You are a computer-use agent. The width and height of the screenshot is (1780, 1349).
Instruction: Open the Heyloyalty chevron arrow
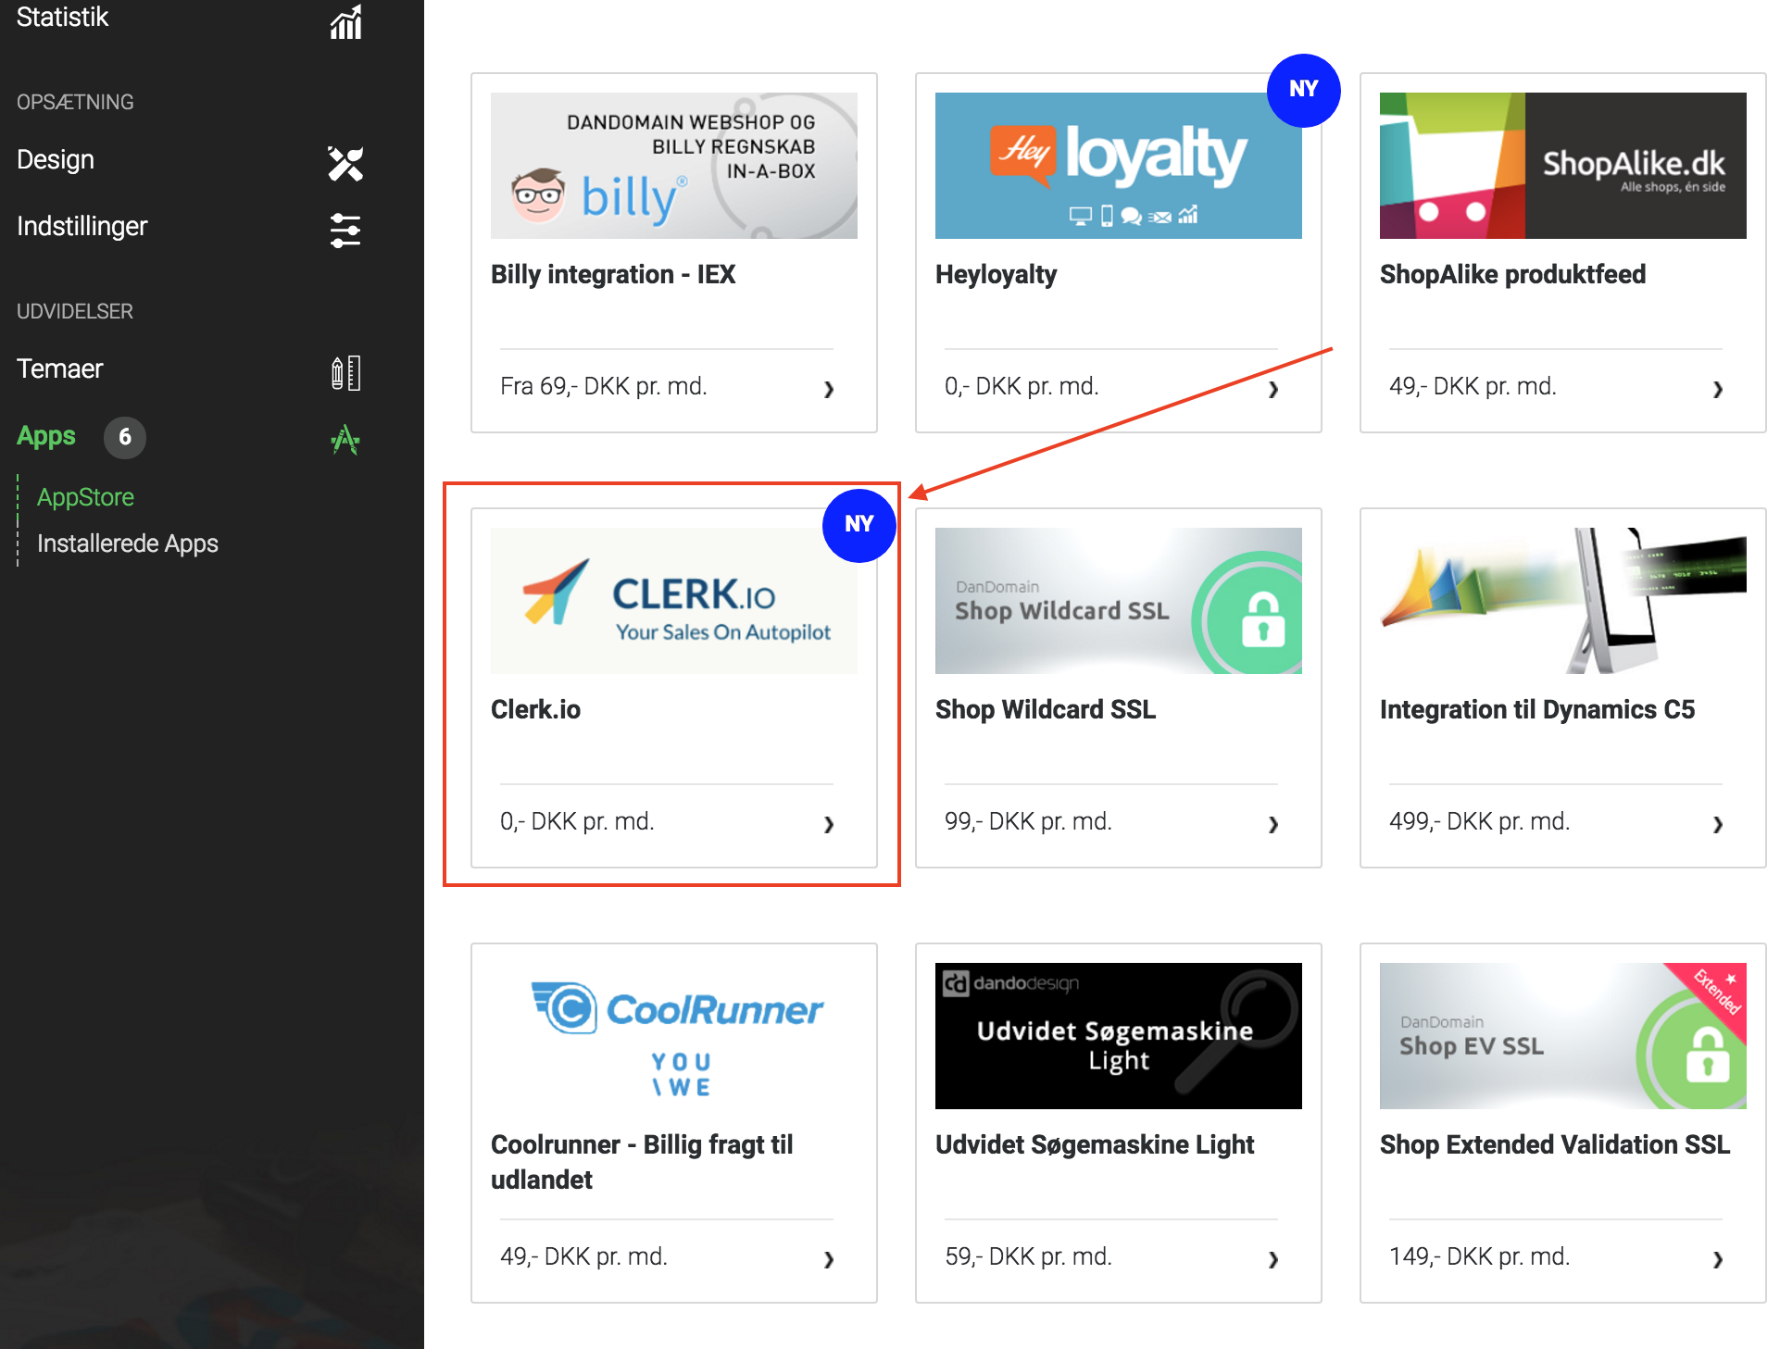tap(1273, 389)
